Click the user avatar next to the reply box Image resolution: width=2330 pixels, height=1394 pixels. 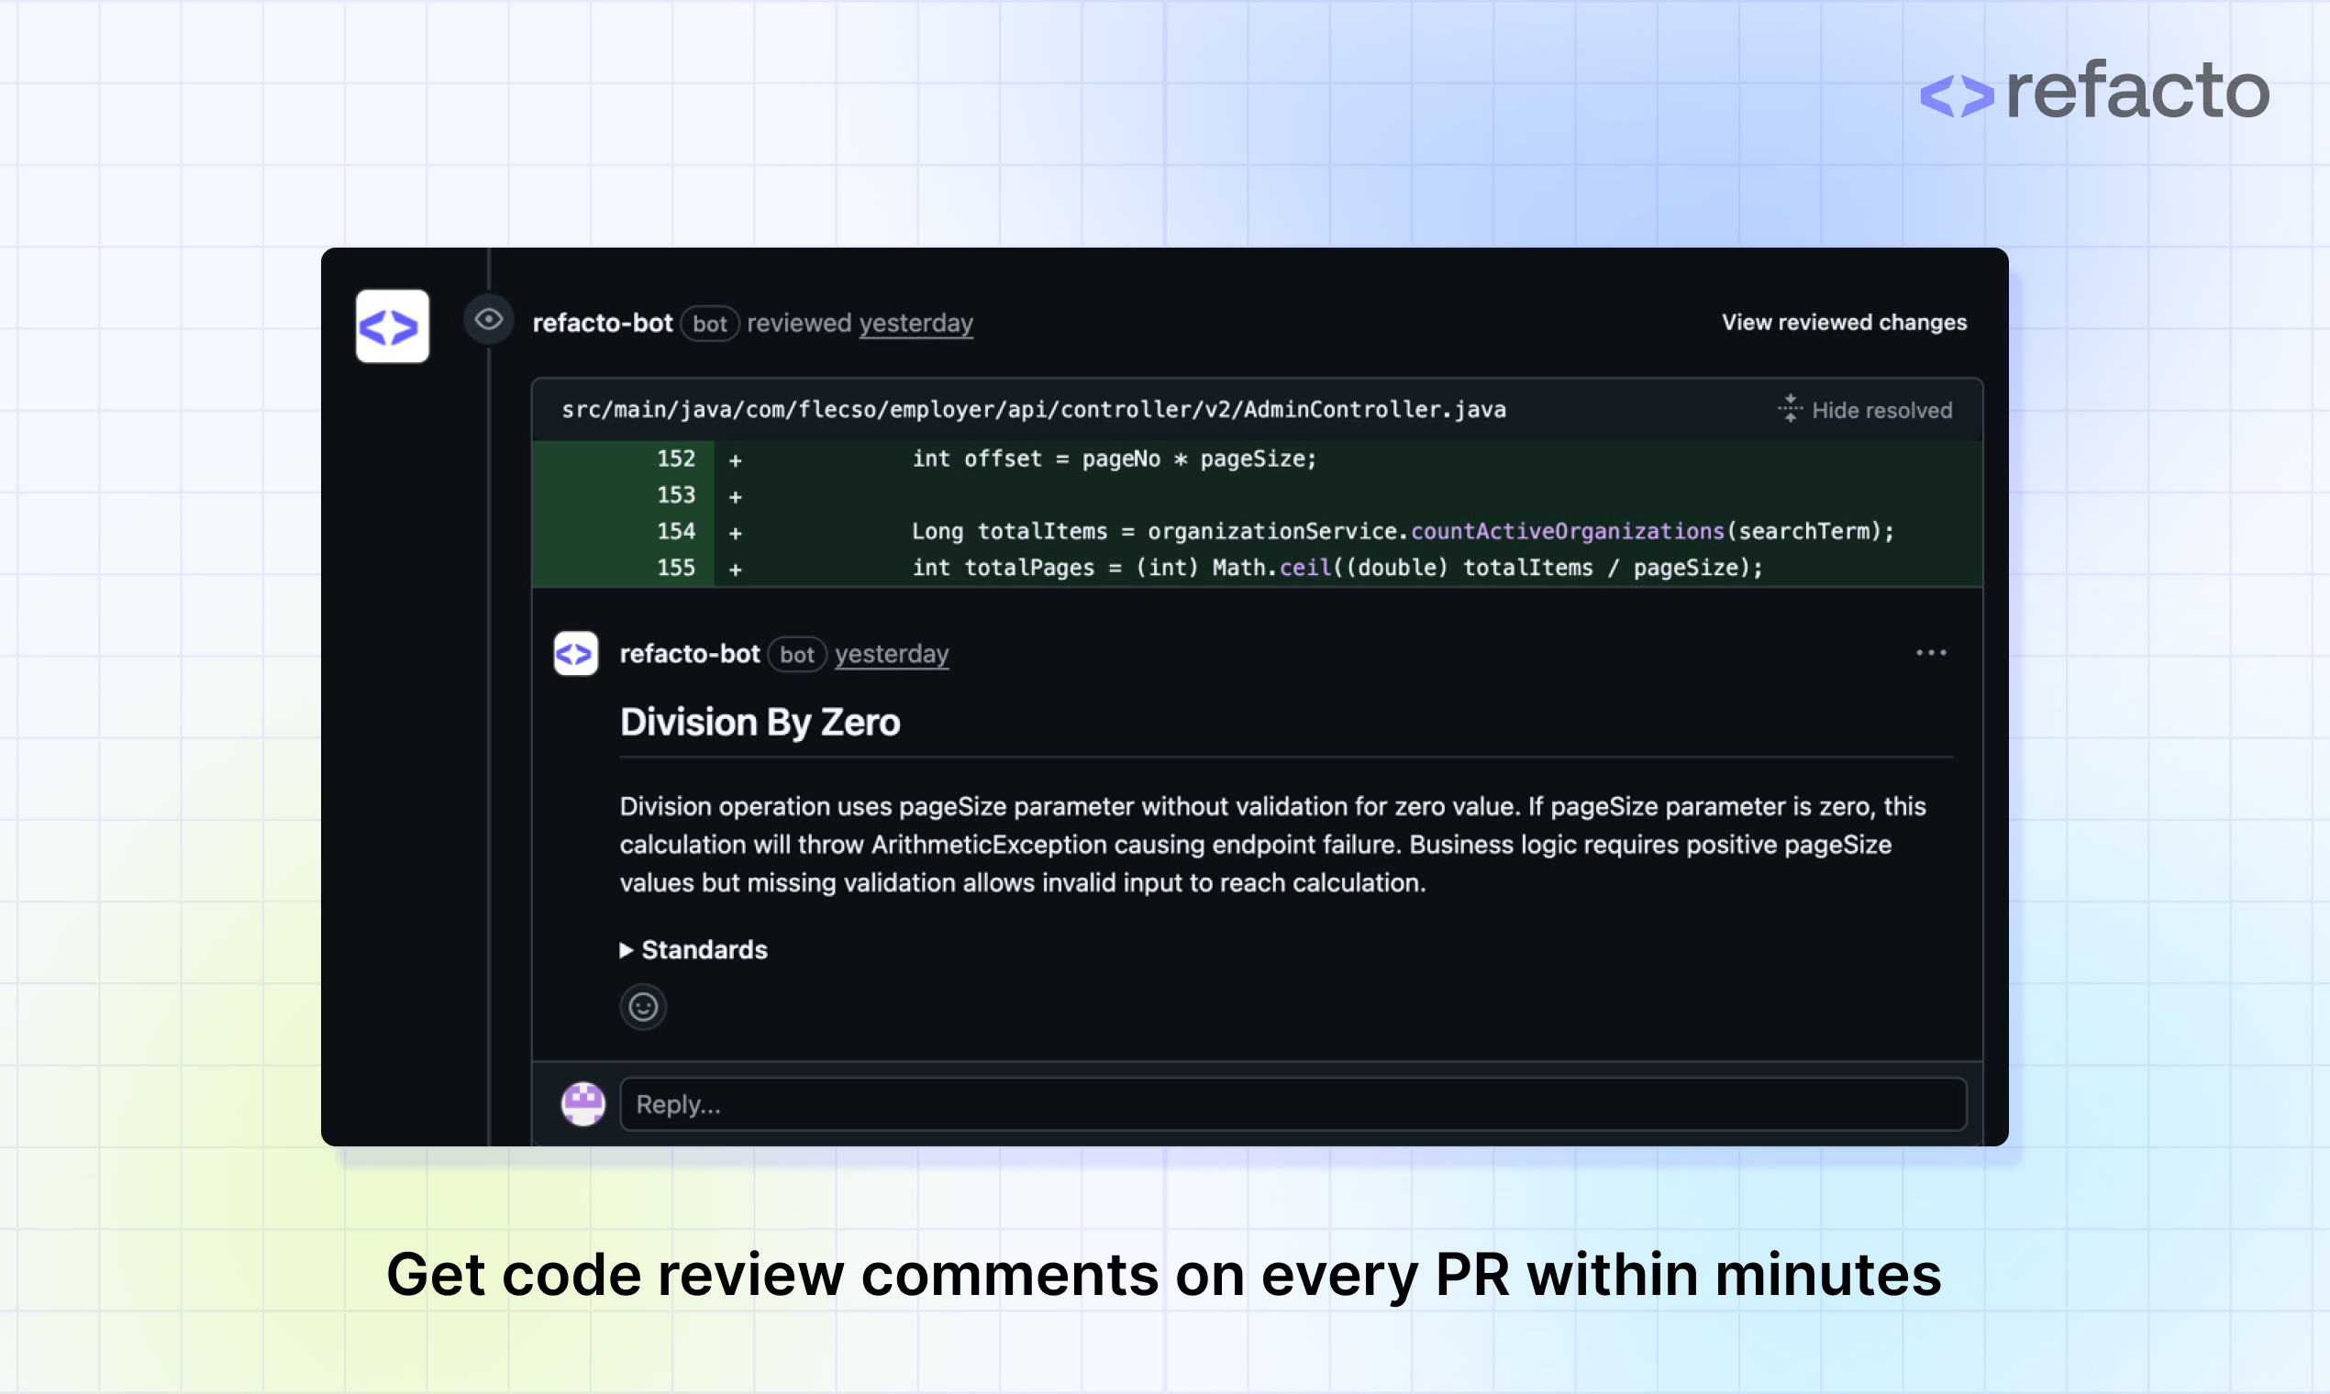582,1104
